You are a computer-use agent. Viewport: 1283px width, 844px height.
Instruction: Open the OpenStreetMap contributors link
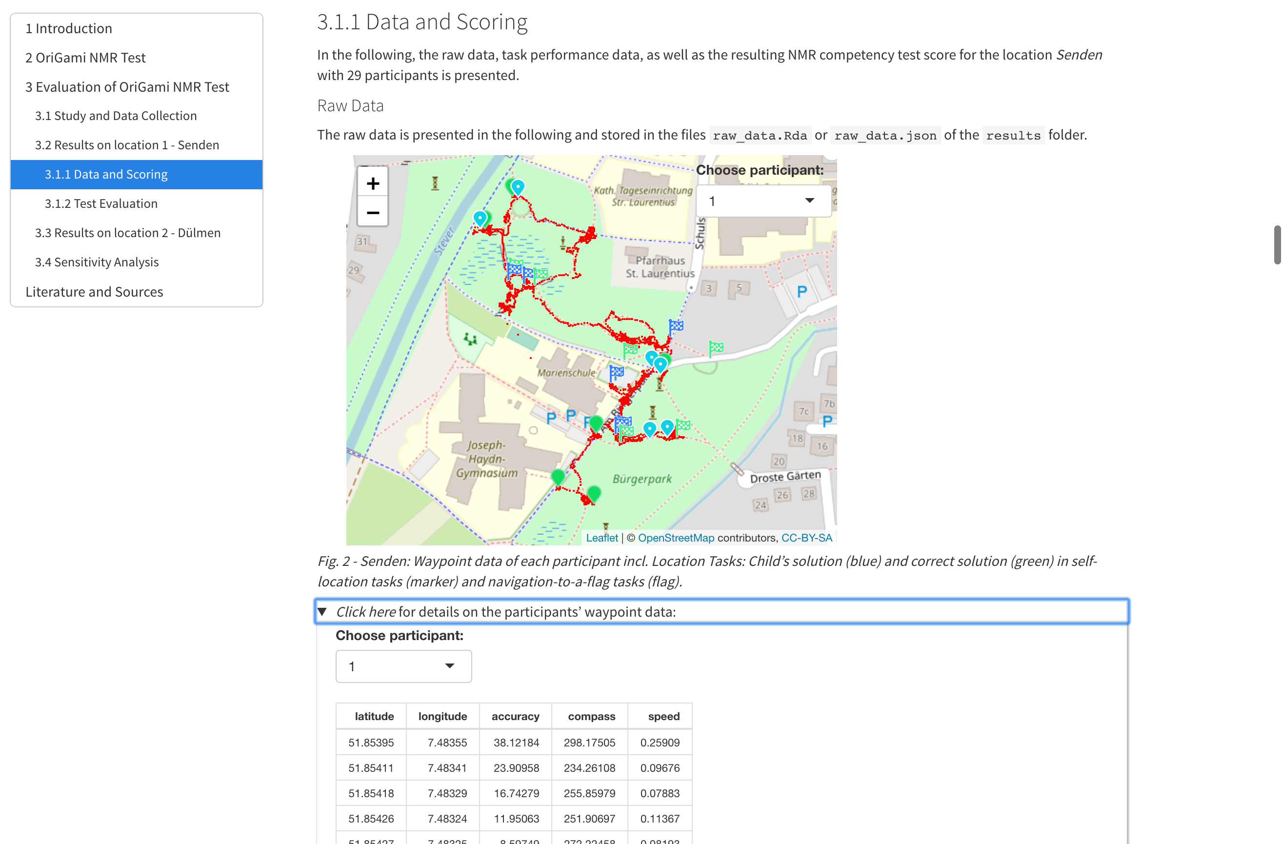pyautogui.click(x=676, y=537)
